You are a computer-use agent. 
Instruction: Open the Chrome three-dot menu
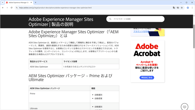click(x=192, y=8)
